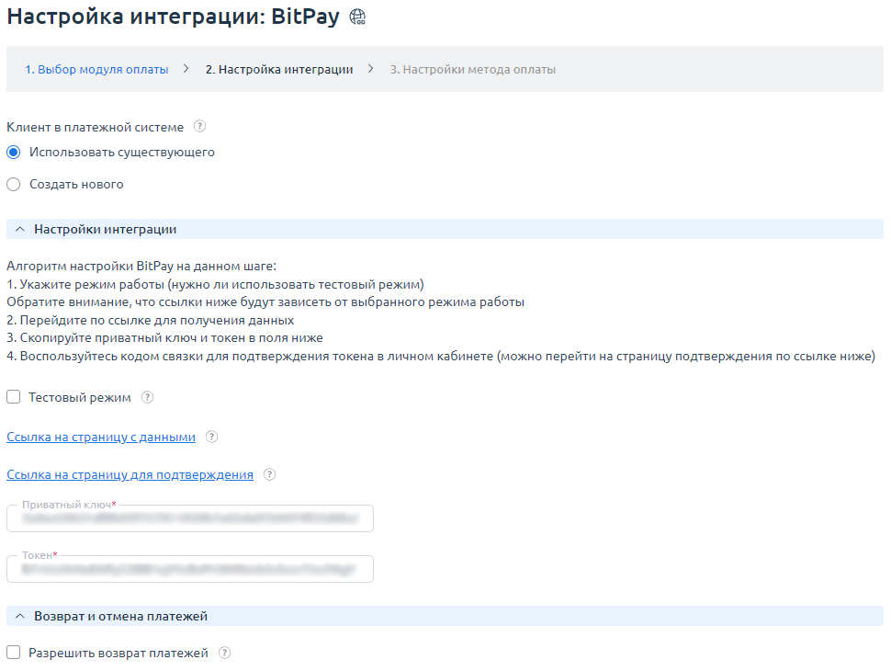Click help icon beside 'Клиент в платежной системе'
This screenshot has width=891, height=671.
(x=199, y=127)
